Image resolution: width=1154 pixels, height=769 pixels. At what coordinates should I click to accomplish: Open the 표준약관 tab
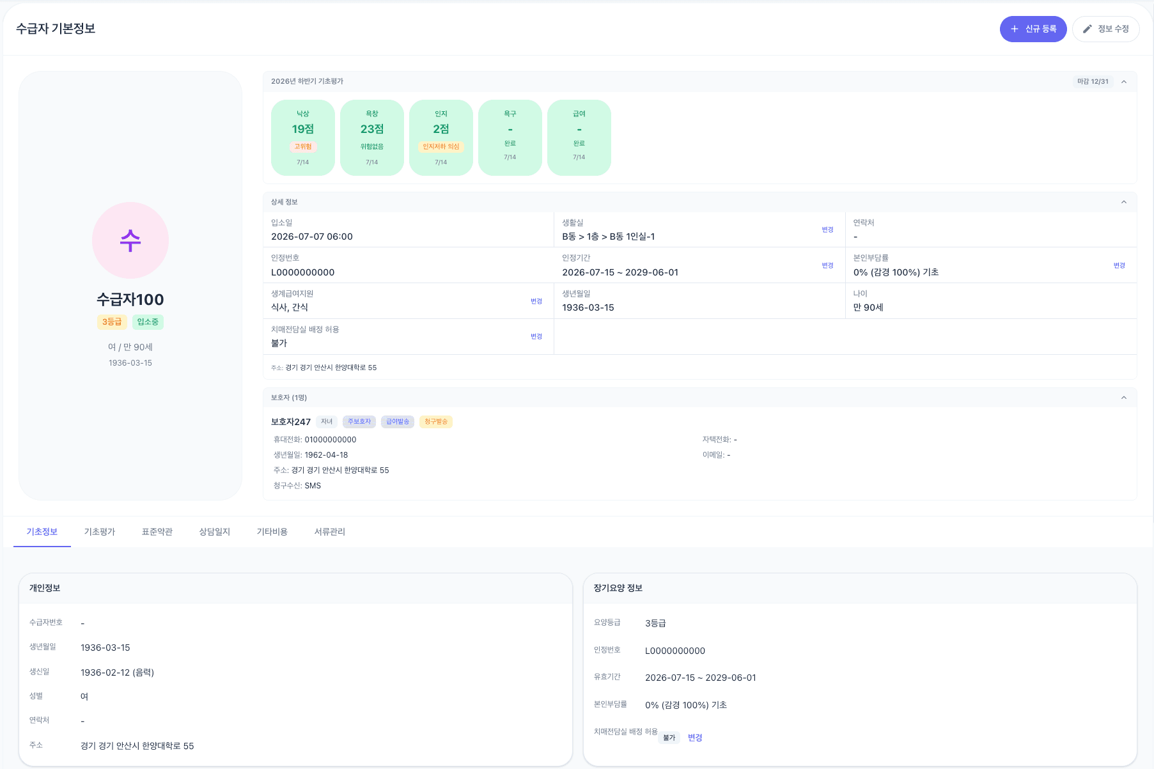[x=157, y=532]
